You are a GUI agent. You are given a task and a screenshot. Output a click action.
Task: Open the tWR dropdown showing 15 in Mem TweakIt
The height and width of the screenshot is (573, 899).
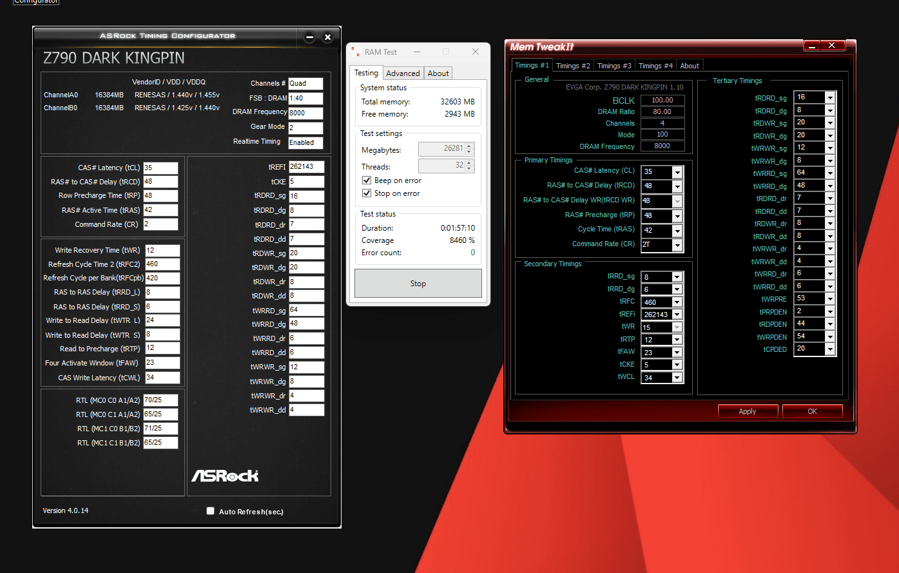(x=677, y=327)
